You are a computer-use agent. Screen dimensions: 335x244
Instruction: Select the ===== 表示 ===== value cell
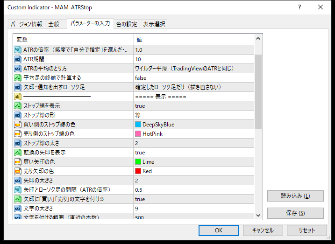point(194,97)
